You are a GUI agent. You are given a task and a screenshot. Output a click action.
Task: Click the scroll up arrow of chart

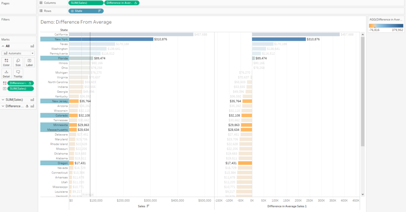coord(362,34)
